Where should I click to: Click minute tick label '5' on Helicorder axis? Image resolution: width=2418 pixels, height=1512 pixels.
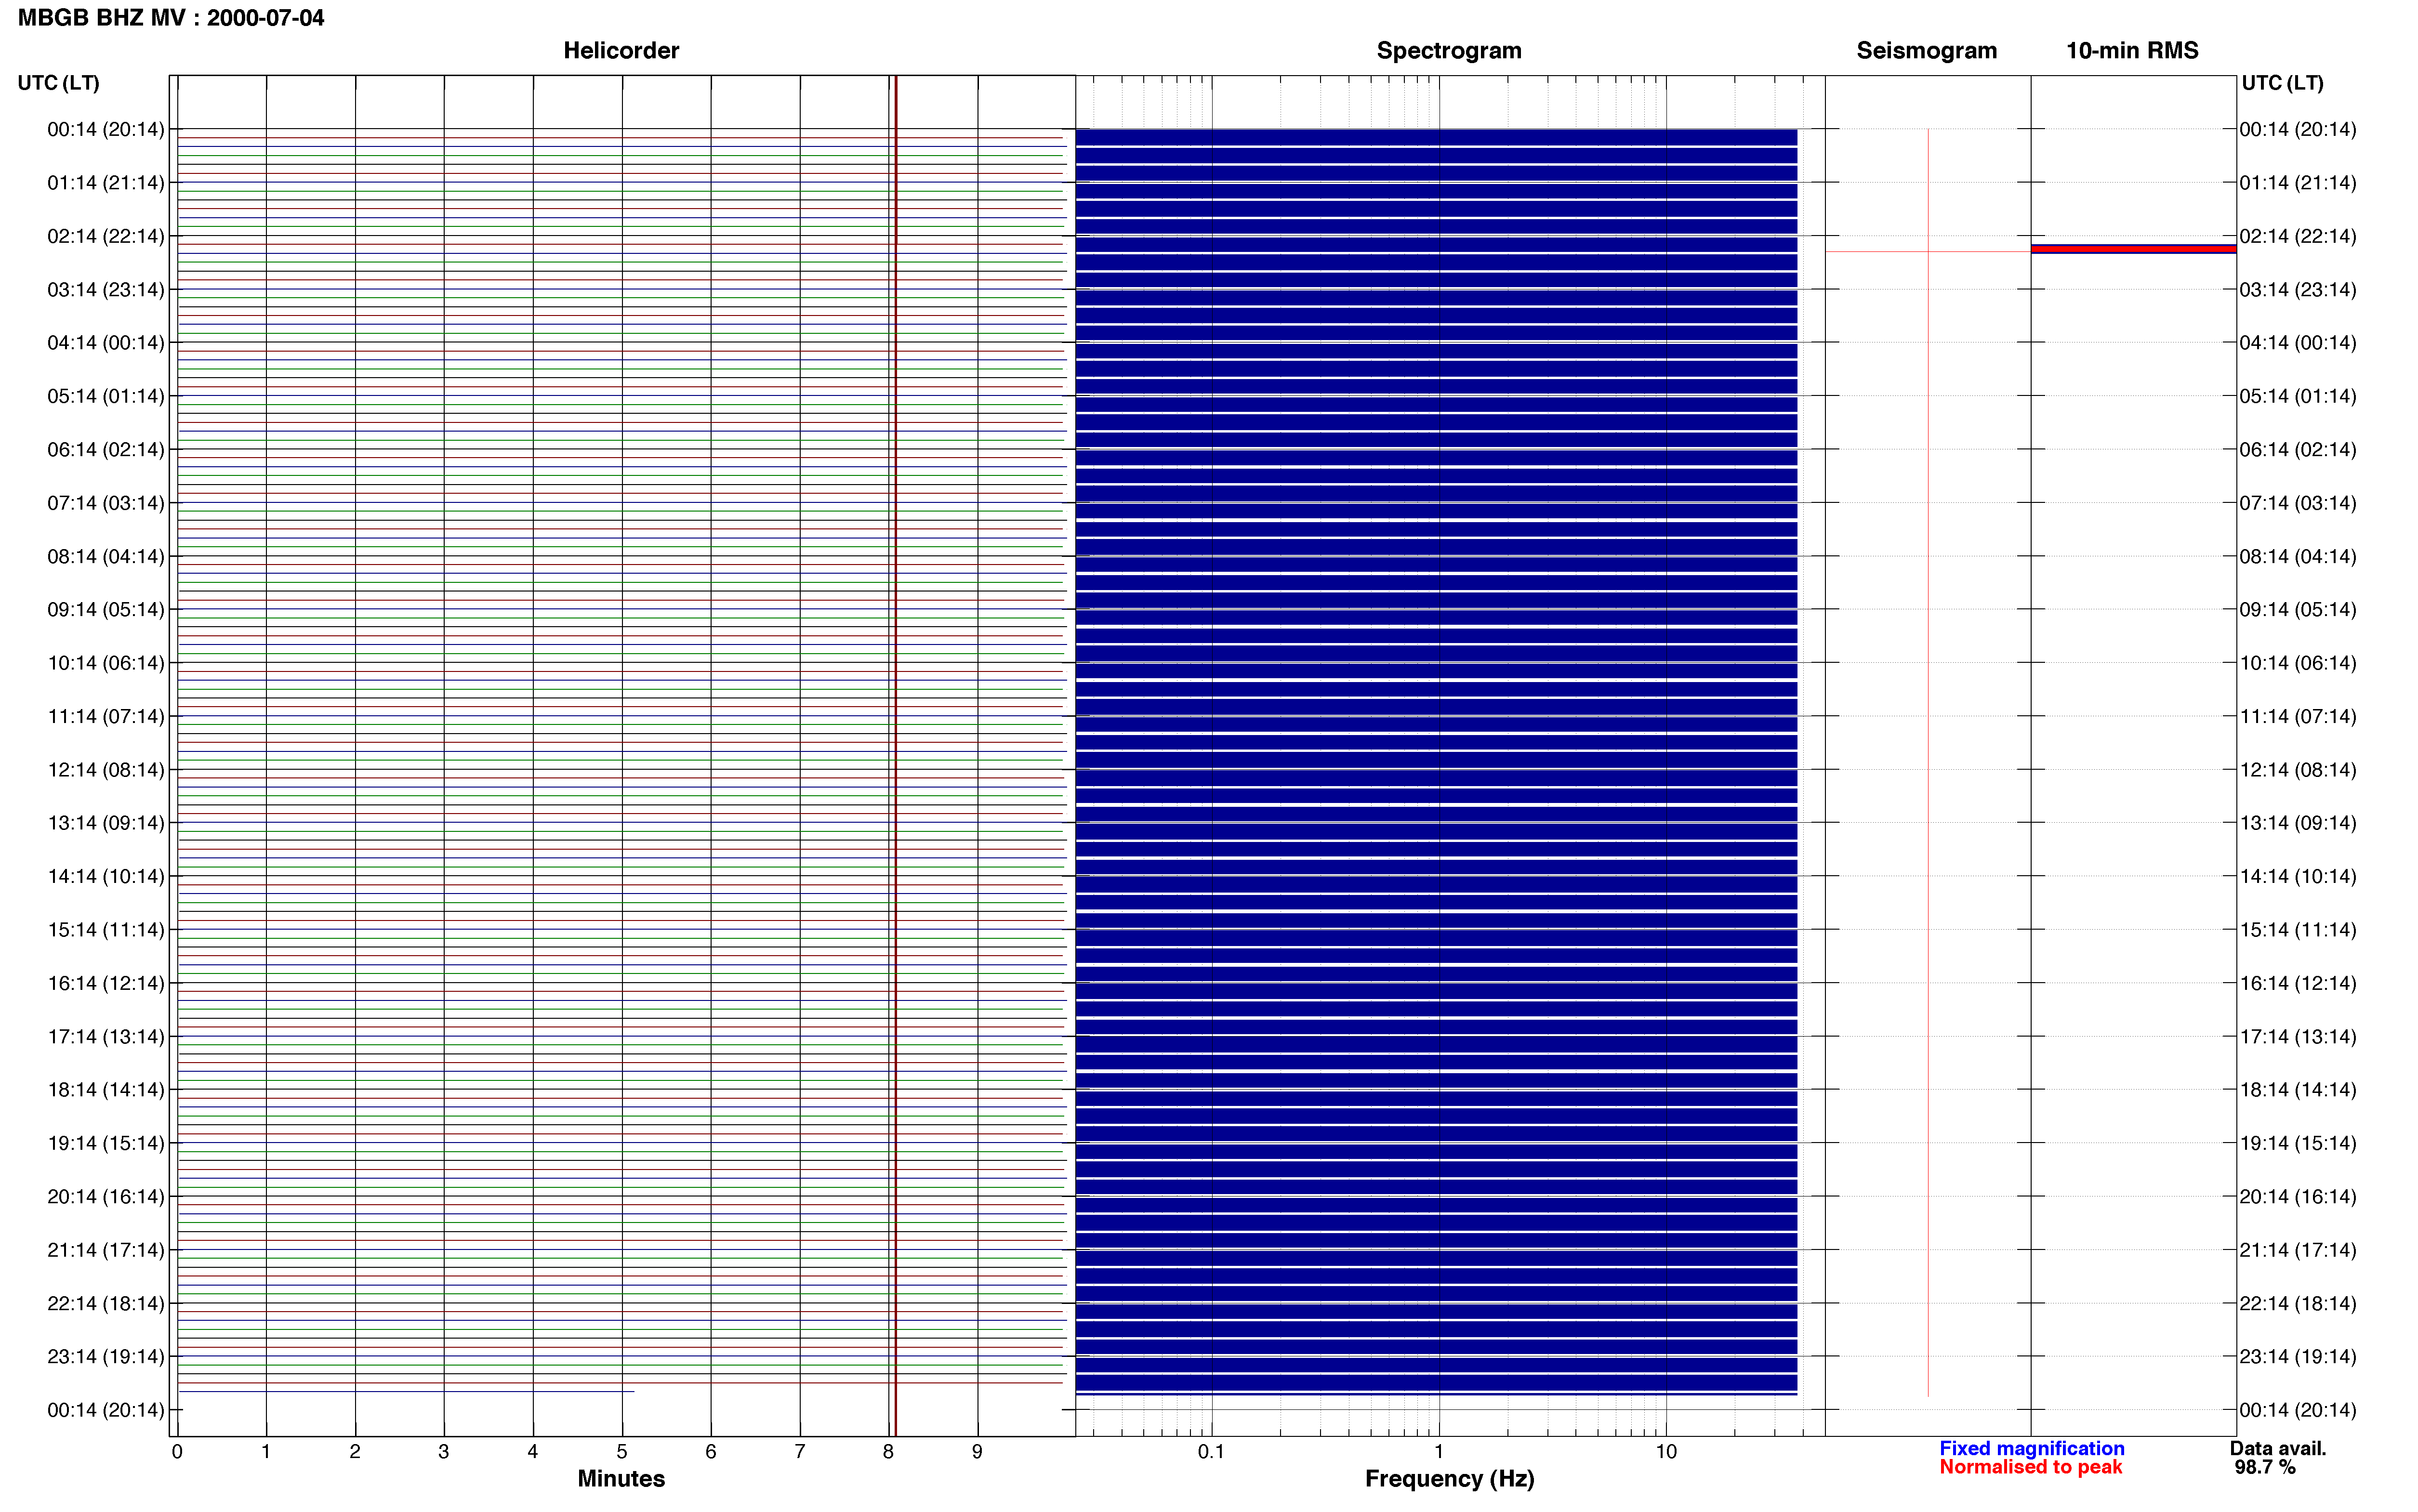[x=622, y=1451]
